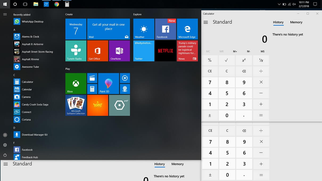Image resolution: width=322 pixels, height=181 pixels.
Task: Launch Cortana from app list
Action: coord(23,120)
